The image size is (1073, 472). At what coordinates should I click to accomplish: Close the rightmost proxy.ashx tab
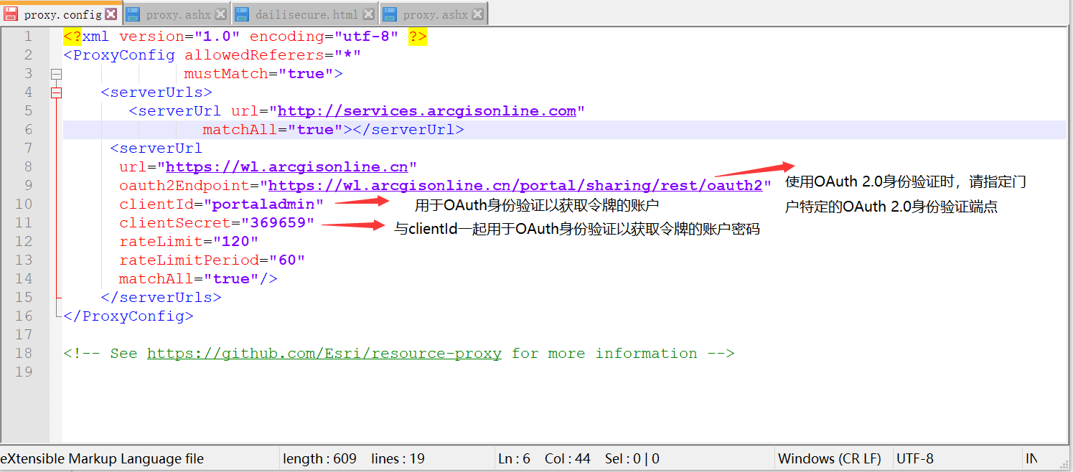pyautogui.click(x=478, y=14)
